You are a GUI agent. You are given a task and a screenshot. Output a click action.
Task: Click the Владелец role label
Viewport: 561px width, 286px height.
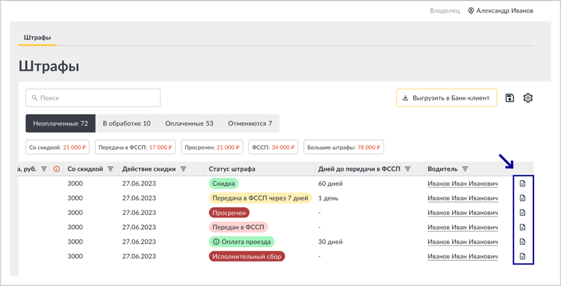(445, 11)
